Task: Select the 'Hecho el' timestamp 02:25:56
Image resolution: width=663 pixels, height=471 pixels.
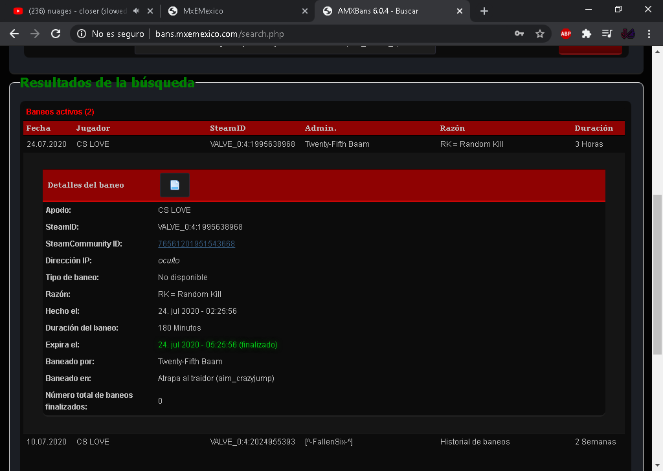Action: click(197, 311)
